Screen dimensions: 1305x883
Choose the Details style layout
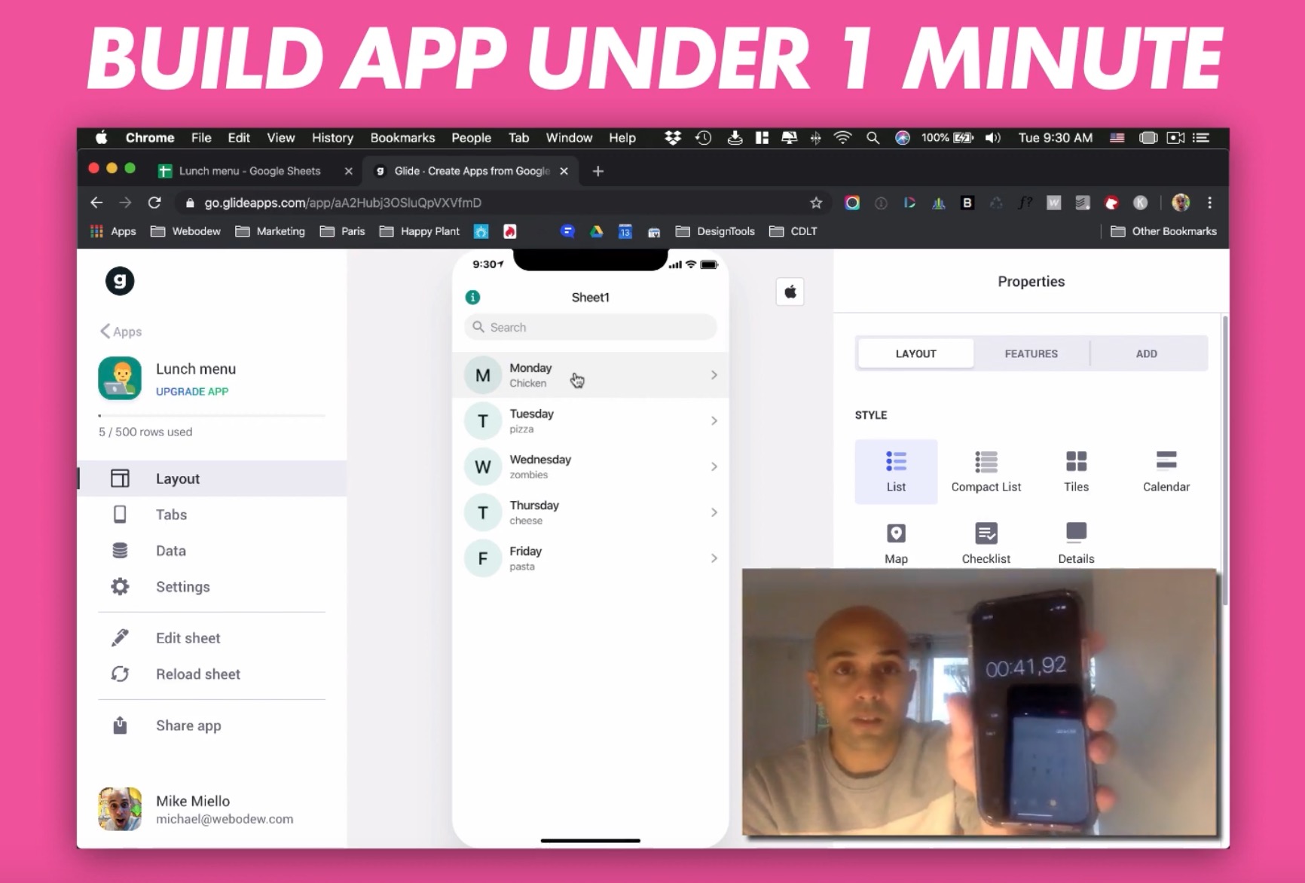pos(1076,541)
